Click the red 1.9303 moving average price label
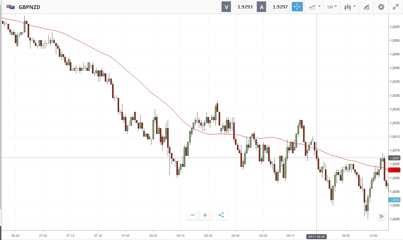The image size is (403, 240). [x=395, y=170]
